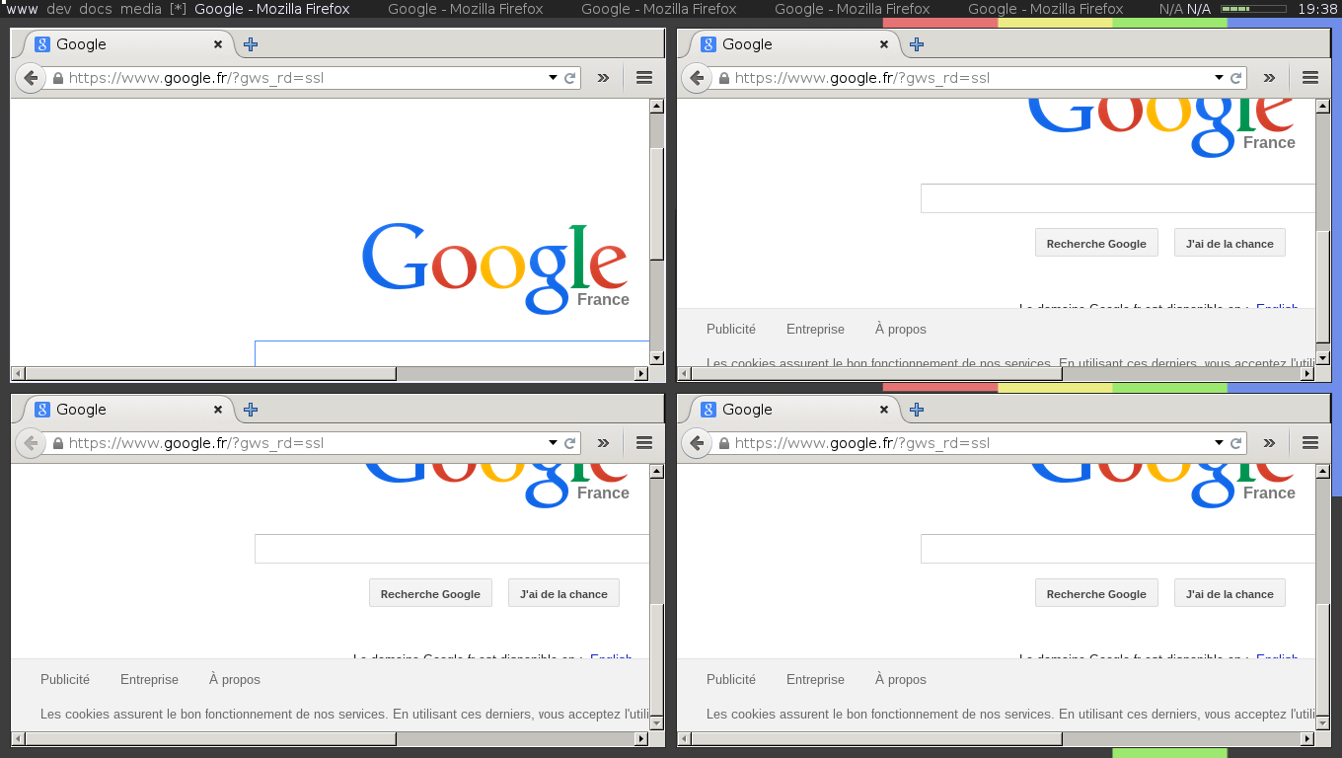Open a new tab in the bottom-left window
This screenshot has width=1342, height=758.
(x=251, y=410)
